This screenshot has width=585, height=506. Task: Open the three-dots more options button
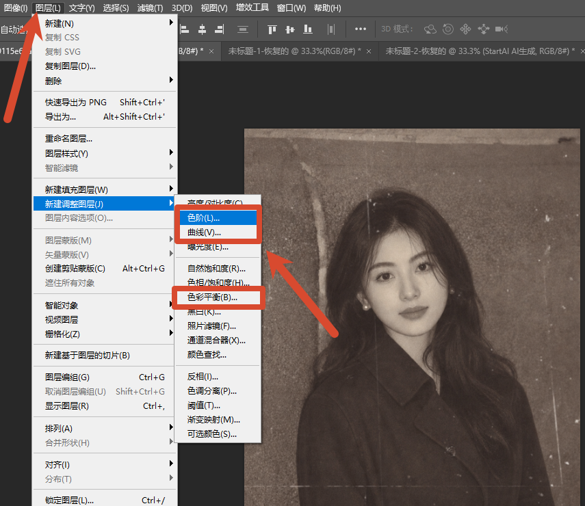[361, 29]
